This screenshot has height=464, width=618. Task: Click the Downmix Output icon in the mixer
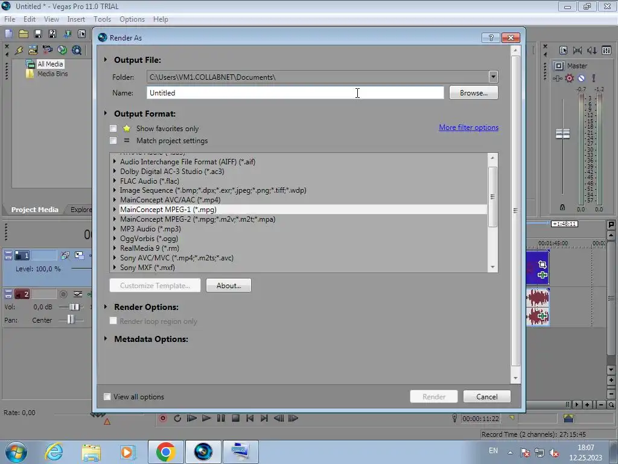click(578, 50)
